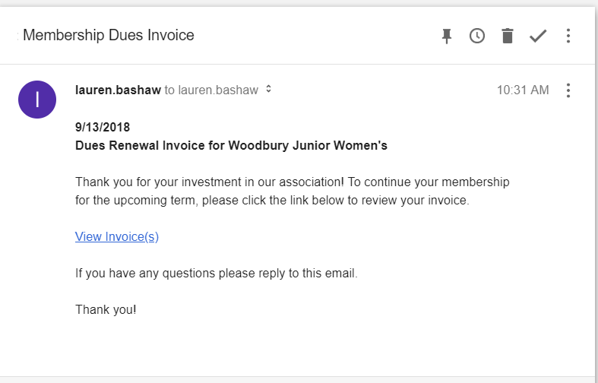
Task: Click the 'If you have any questions' line
Action: pos(217,273)
